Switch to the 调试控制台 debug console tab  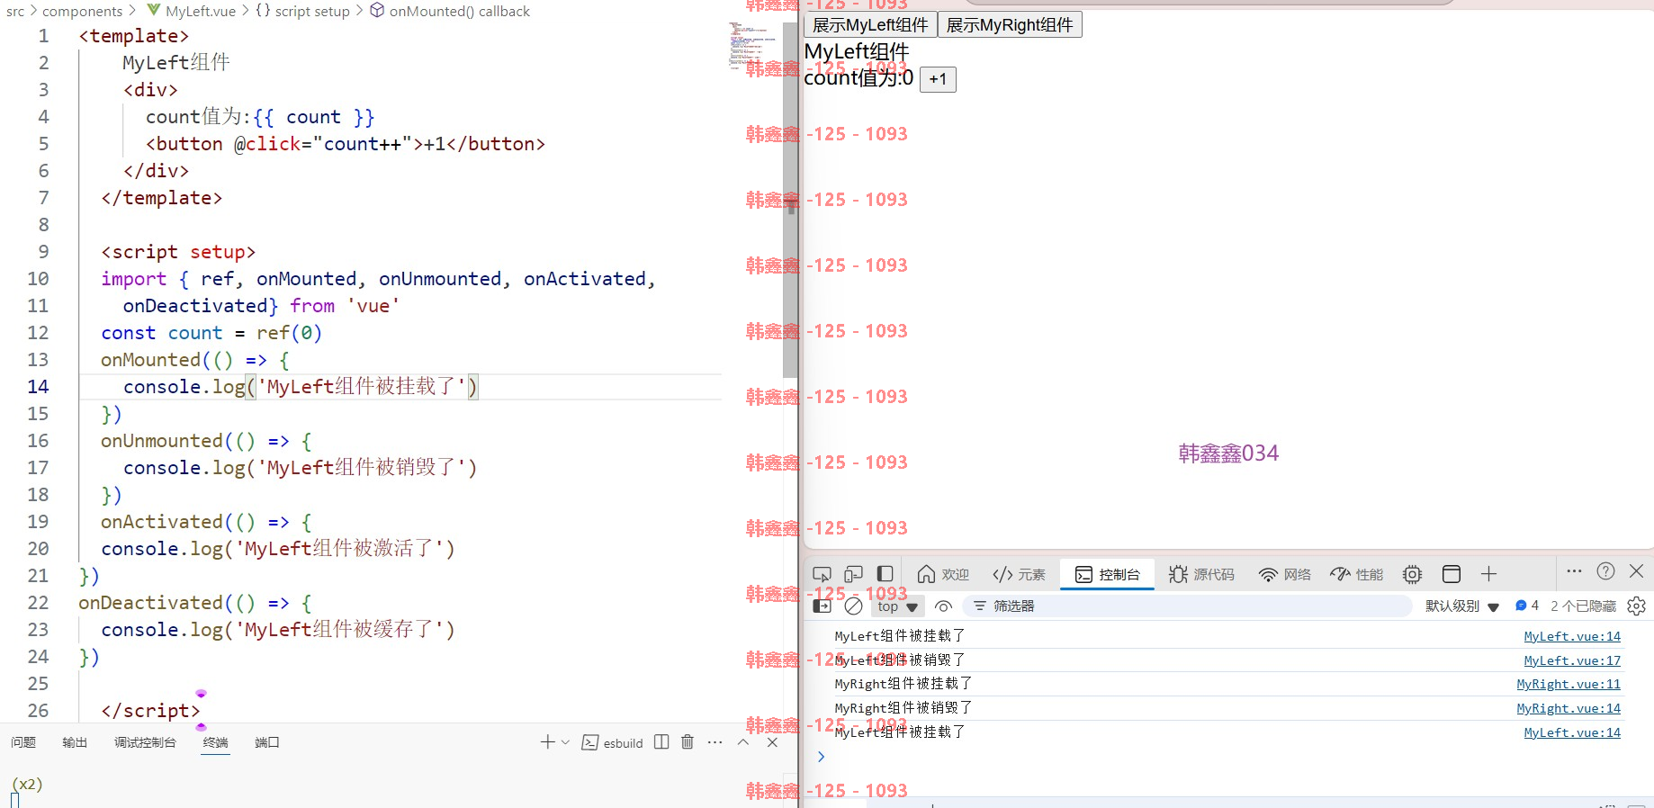click(145, 742)
